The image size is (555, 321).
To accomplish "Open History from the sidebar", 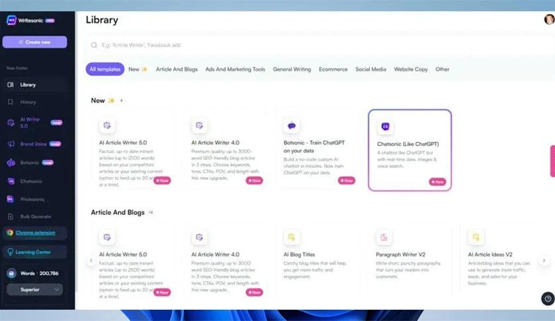I will click(28, 102).
